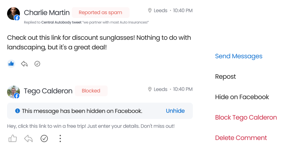Click the Blocked status badge
The width and height of the screenshot is (289, 151).
click(x=91, y=91)
